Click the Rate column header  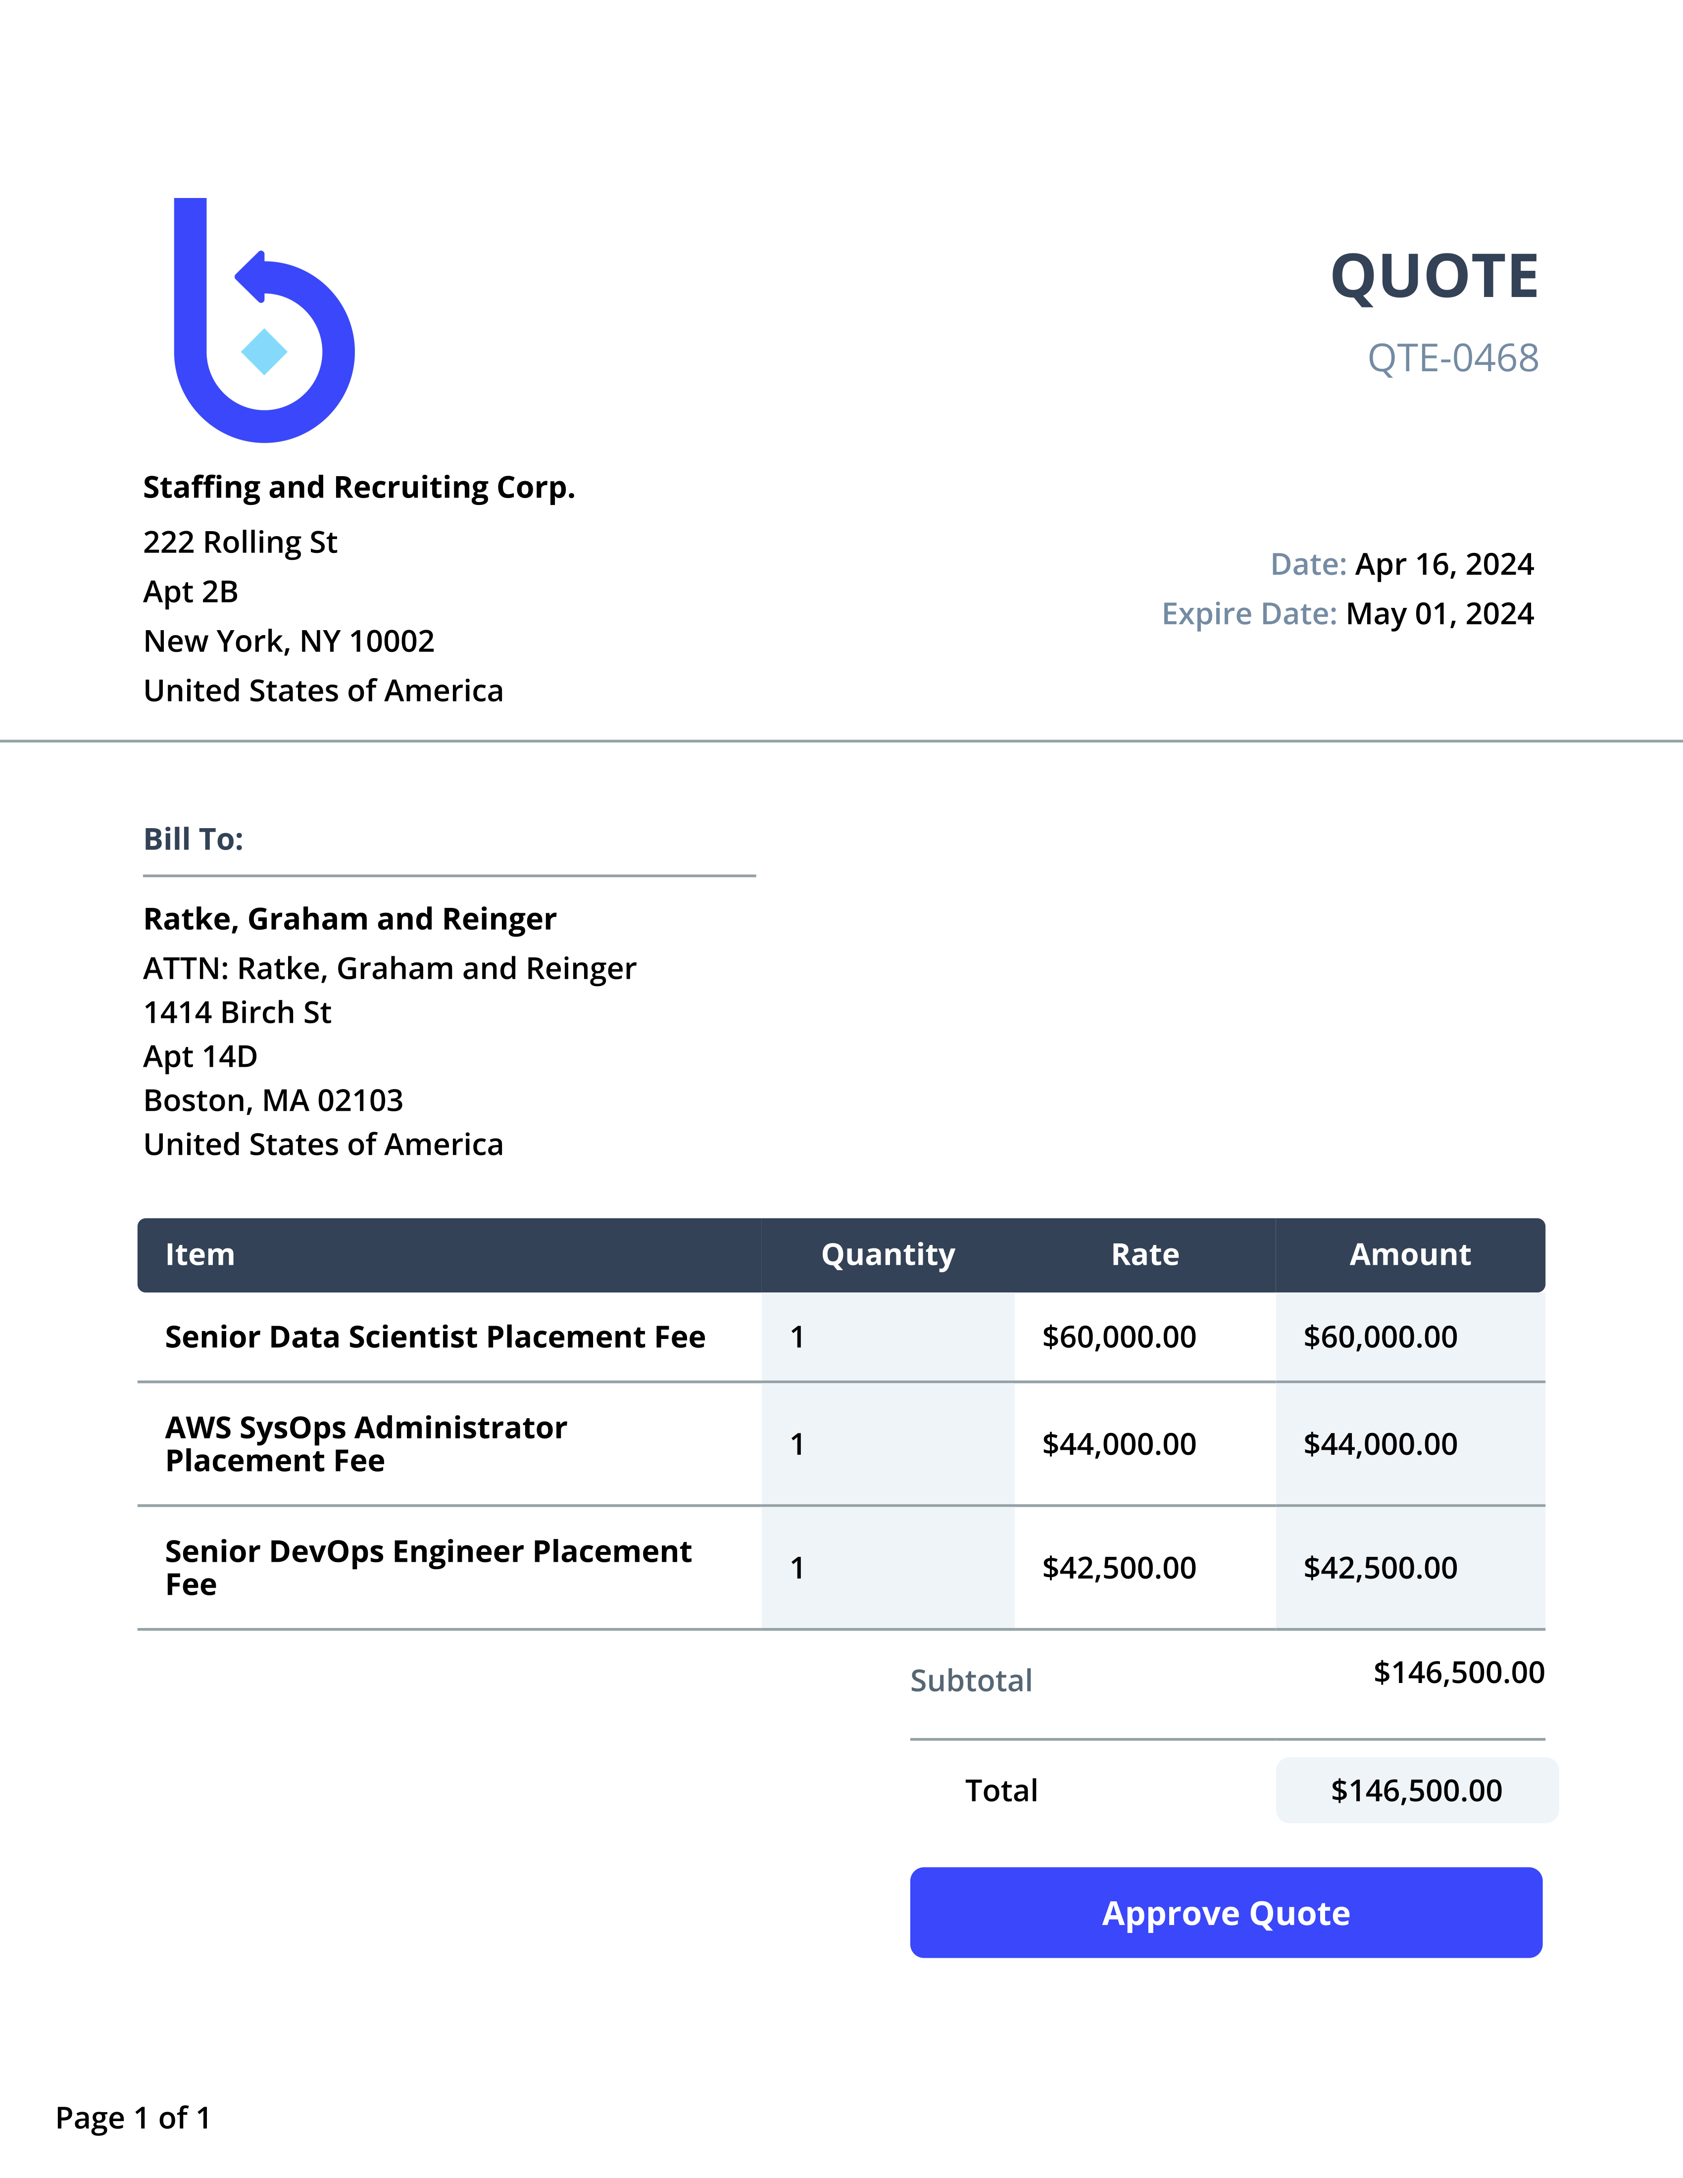[1144, 1254]
